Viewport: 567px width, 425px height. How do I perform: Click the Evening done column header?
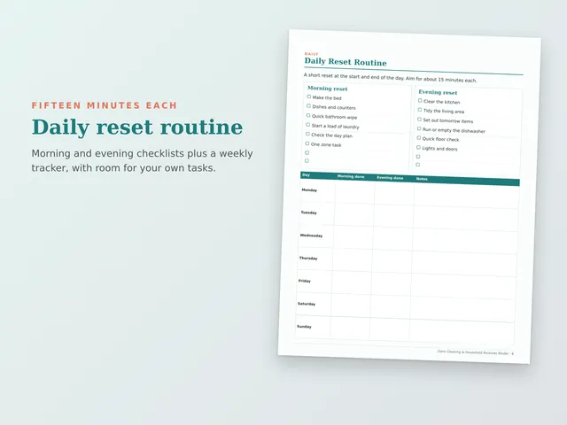point(390,178)
